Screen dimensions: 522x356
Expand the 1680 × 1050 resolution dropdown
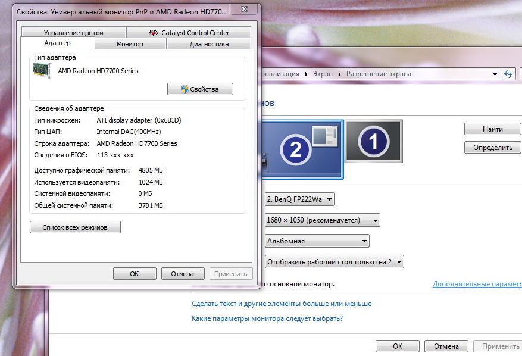pos(322,220)
